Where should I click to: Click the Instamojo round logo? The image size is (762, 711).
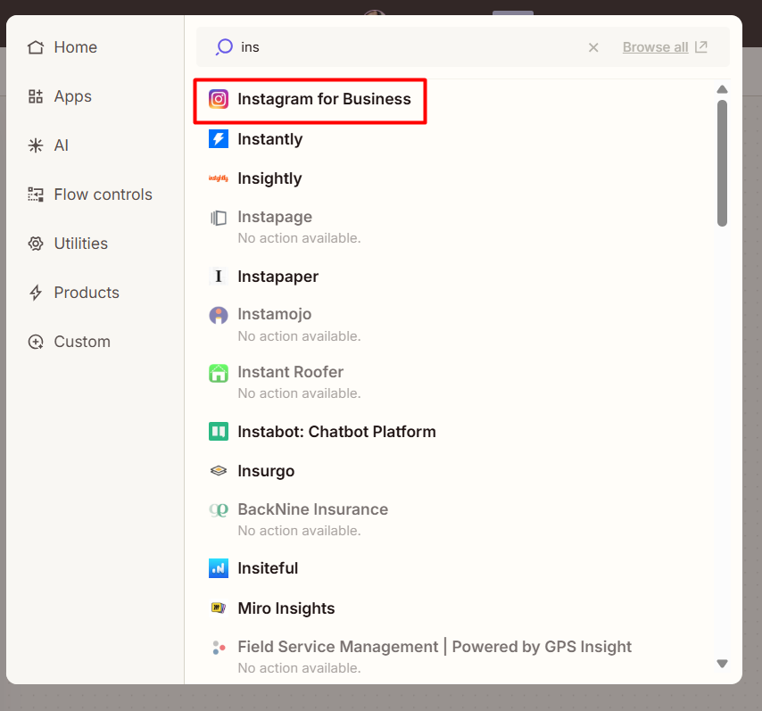219,315
